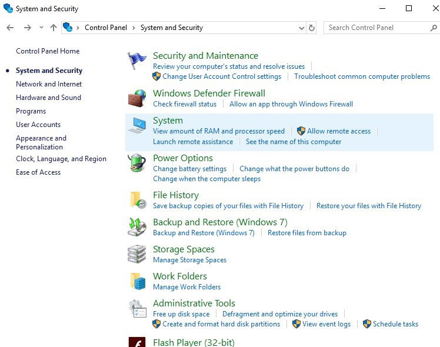Open Ease of Access category
The image size is (440, 347).
(x=38, y=172)
